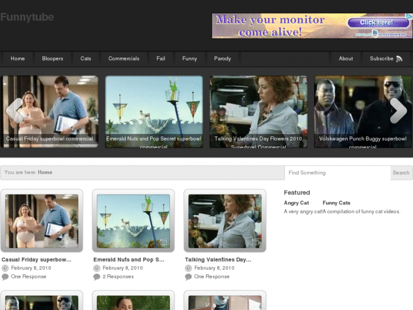Click clock icon under Emerald Nuts post
The height and width of the screenshot is (310, 413).
[97, 268]
